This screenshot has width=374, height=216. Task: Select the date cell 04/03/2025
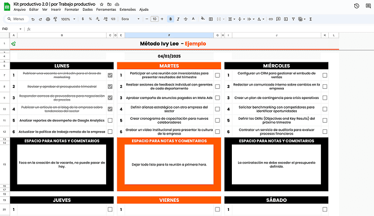click(169, 56)
